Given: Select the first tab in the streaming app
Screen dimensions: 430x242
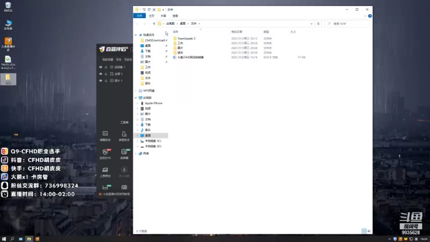Looking at the screenshot, I should click(x=107, y=60).
